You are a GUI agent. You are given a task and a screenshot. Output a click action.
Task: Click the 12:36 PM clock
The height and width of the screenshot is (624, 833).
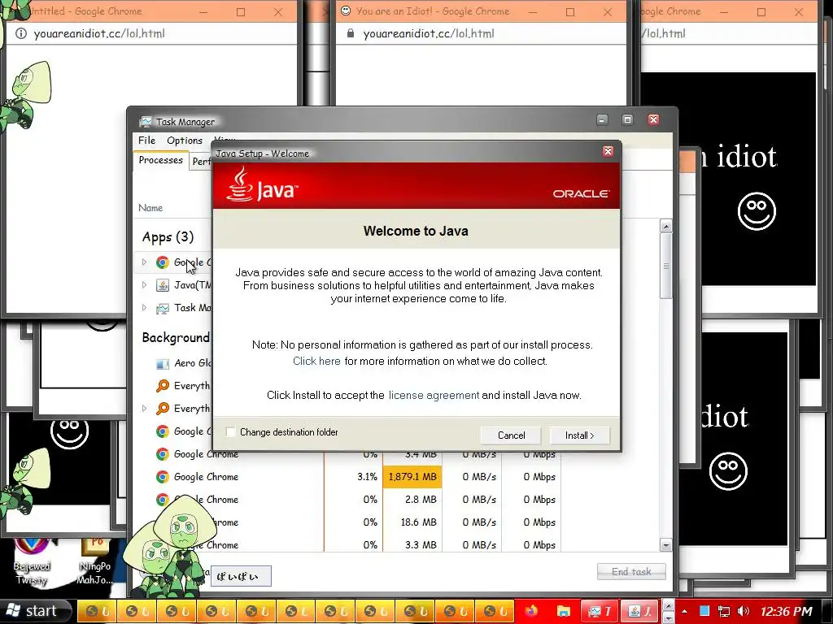tap(786, 611)
